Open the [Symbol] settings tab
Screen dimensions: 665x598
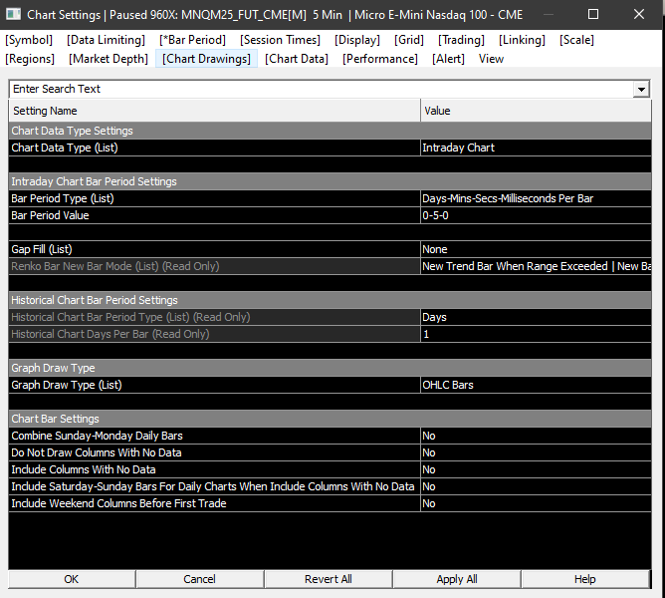pyautogui.click(x=29, y=40)
